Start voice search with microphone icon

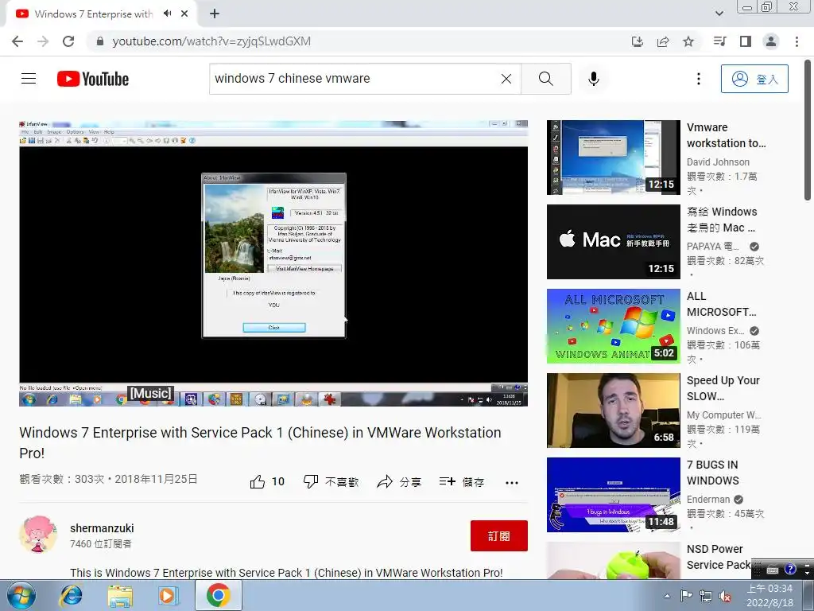[594, 79]
